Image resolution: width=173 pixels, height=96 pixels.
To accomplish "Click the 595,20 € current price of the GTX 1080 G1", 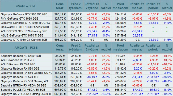I will coord(60,40).
